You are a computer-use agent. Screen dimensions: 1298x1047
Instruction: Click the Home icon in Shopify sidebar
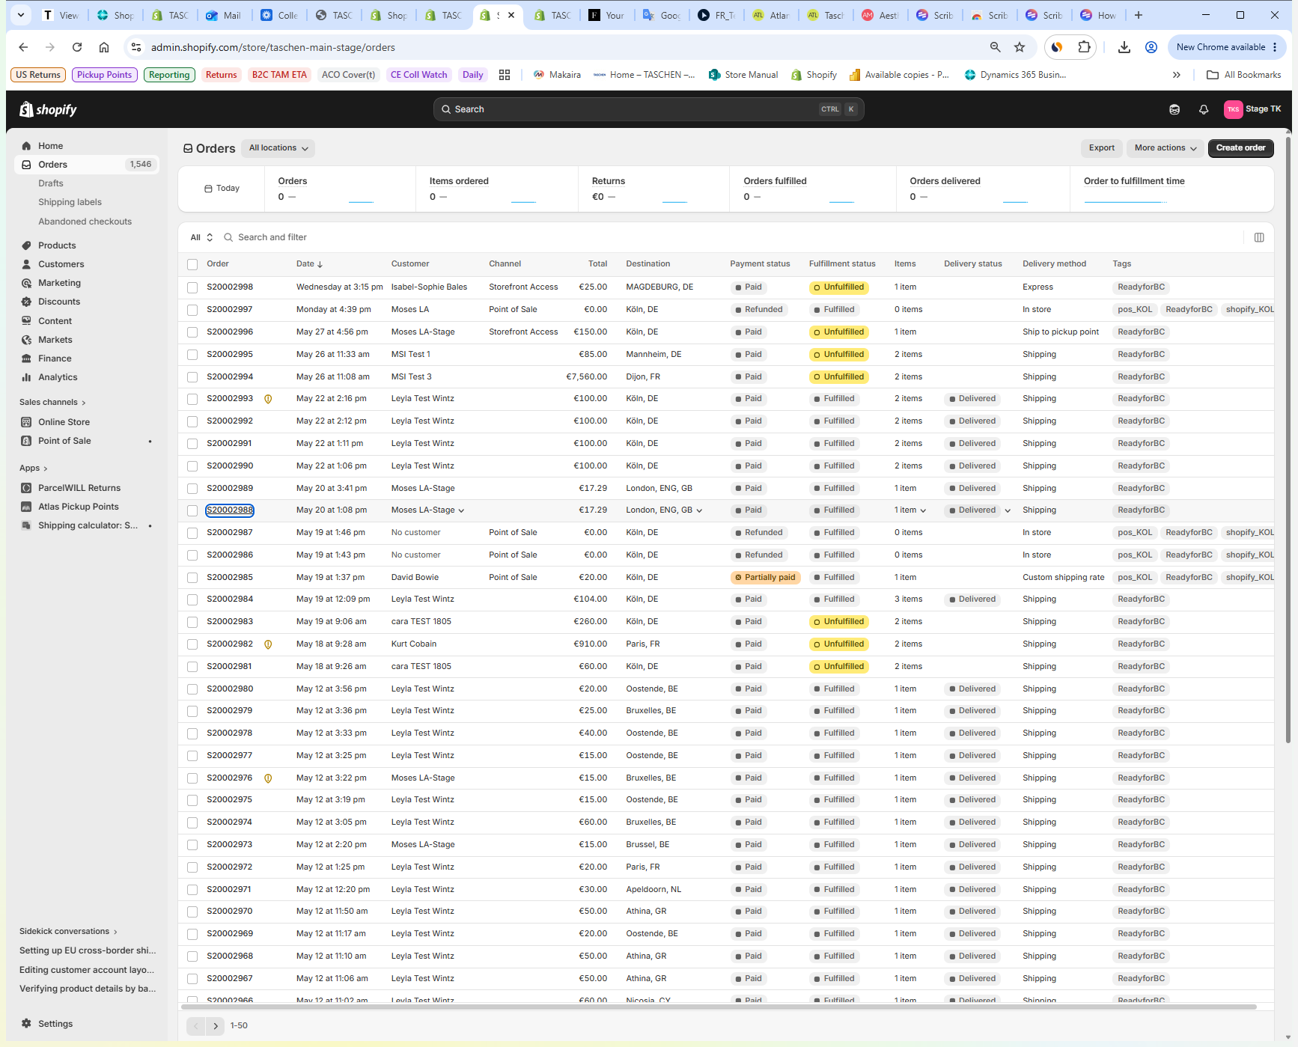click(x=27, y=146)
